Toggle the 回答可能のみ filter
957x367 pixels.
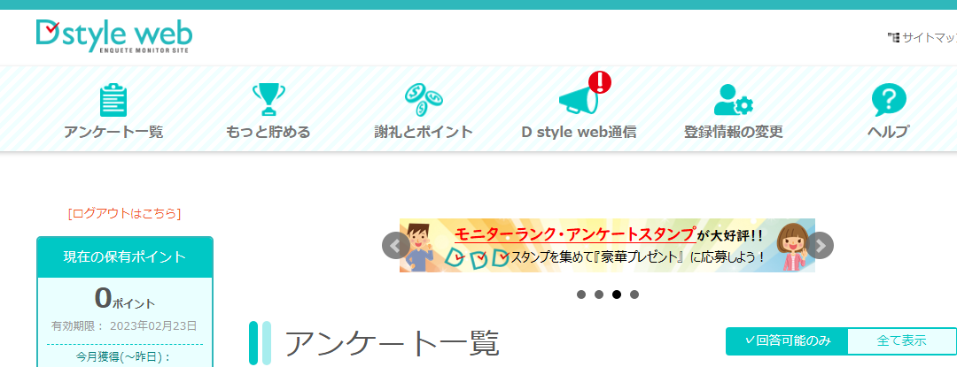pyautogui.click(x=787, y=340)
